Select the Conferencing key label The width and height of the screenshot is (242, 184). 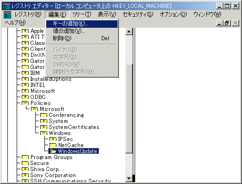(66, 115)
